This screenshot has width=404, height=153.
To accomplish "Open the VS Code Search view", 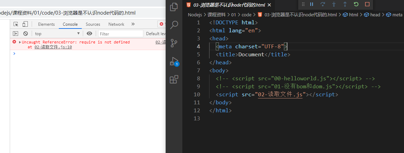I will click(174, 25).
